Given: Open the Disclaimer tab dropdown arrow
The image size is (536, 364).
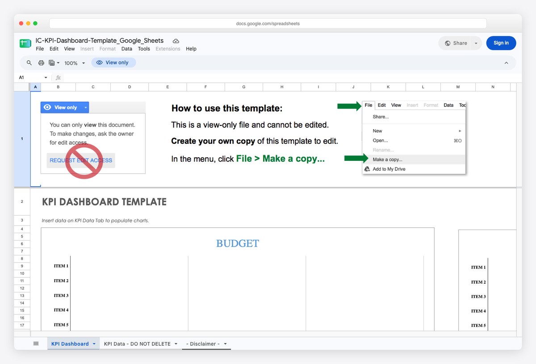Looking at the screenshot, I should (x=226, y=344).
